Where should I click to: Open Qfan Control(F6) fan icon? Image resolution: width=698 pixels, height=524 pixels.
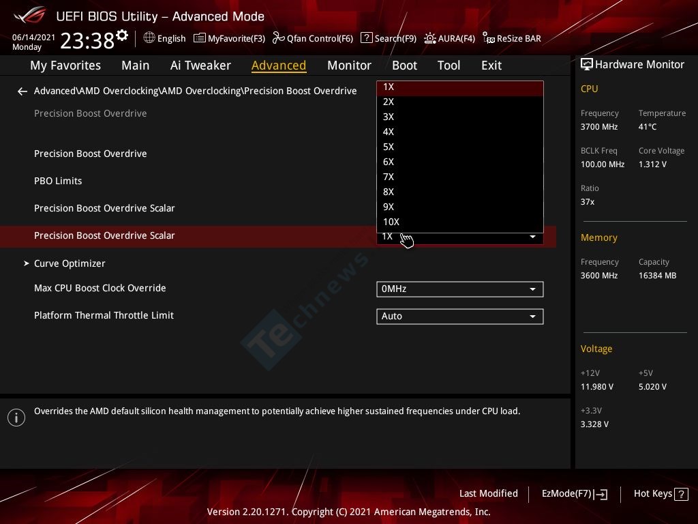click(x=278, y=38)
